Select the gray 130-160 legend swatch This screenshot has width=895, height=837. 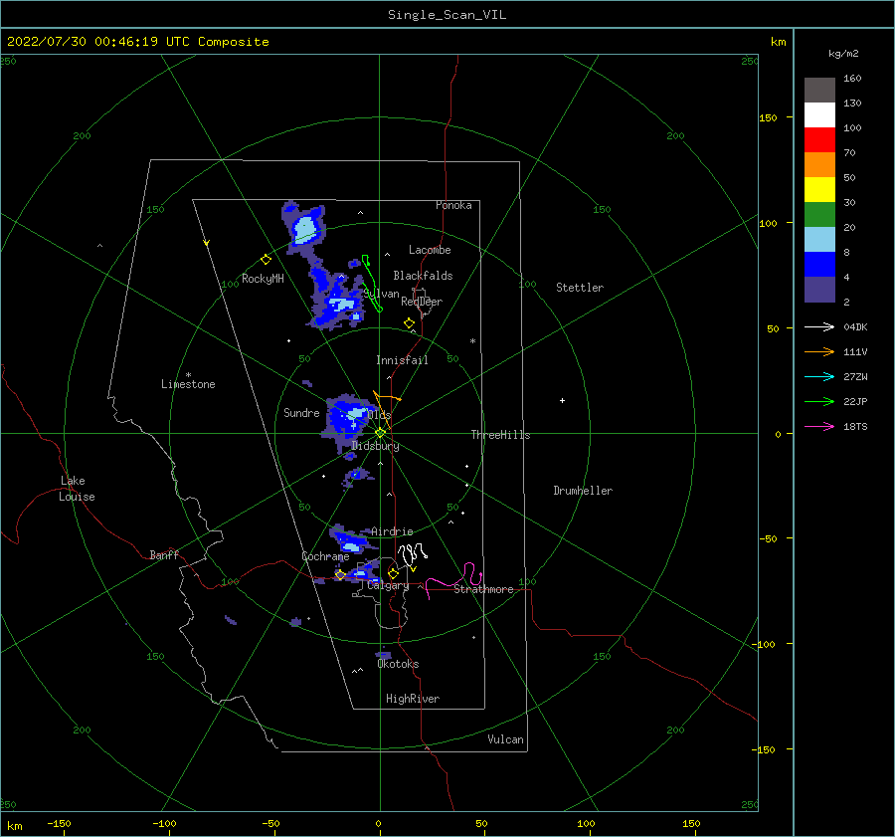819,91
